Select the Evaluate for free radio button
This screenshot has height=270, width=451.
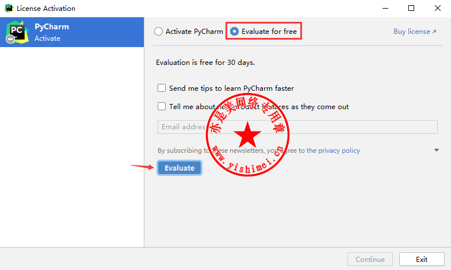tap(235, 31)
